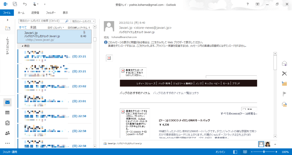Open Customize Quick Access Toolbar arrow
The height and width of the screenshot is (155, 292).
click(x=45, y=4)
